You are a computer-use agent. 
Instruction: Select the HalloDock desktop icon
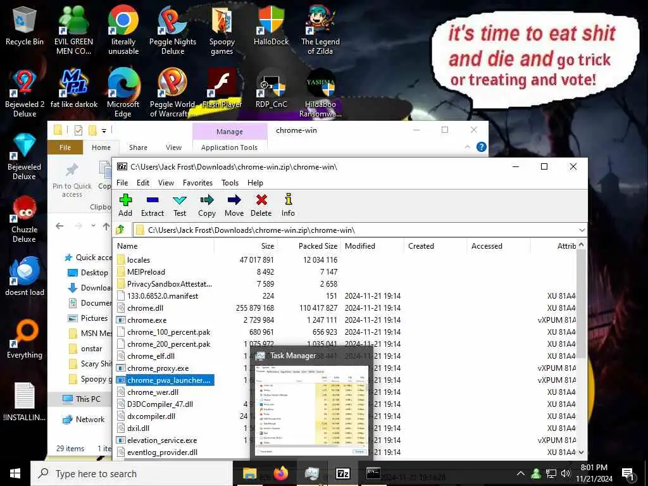[271, 26]
